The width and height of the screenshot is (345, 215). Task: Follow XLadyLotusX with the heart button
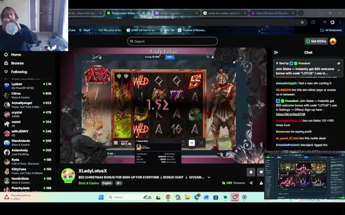(x=261, y=172)
